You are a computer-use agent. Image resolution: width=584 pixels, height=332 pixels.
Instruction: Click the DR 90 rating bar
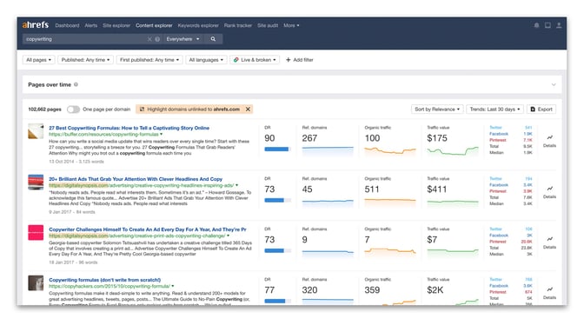click(277, 149)
